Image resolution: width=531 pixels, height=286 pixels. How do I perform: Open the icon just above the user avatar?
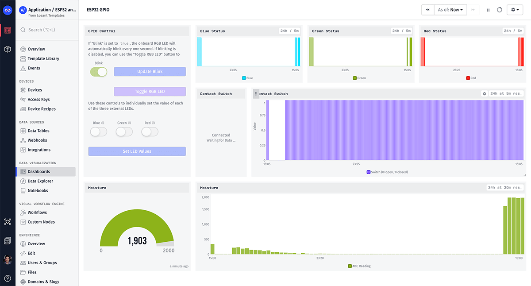[8, 241]
